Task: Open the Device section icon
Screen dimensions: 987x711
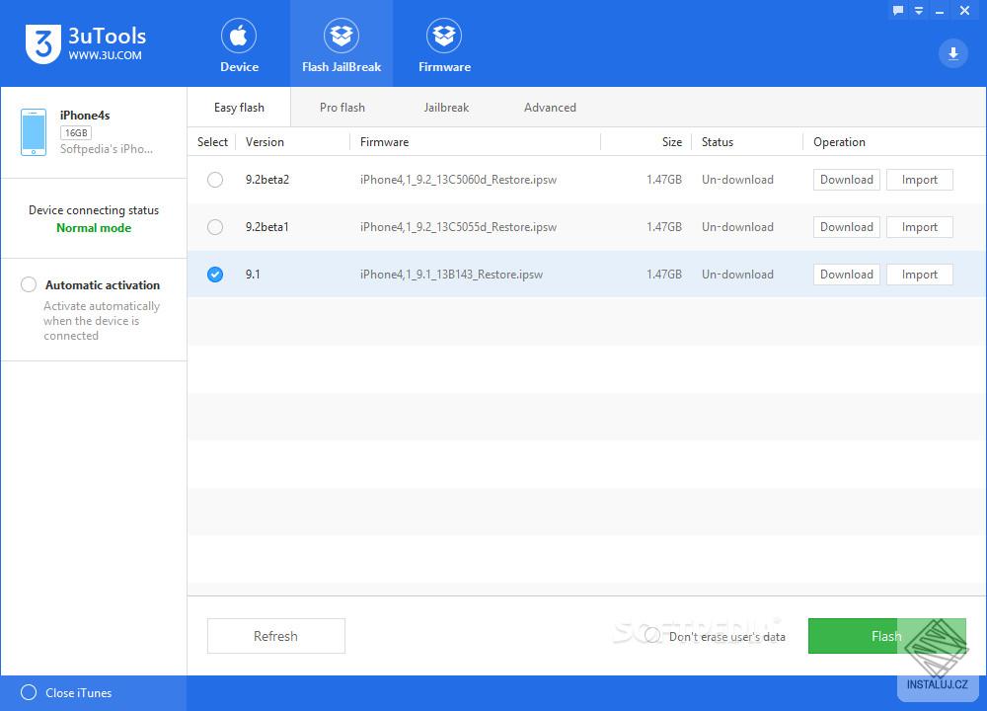Action: [239, 36]
